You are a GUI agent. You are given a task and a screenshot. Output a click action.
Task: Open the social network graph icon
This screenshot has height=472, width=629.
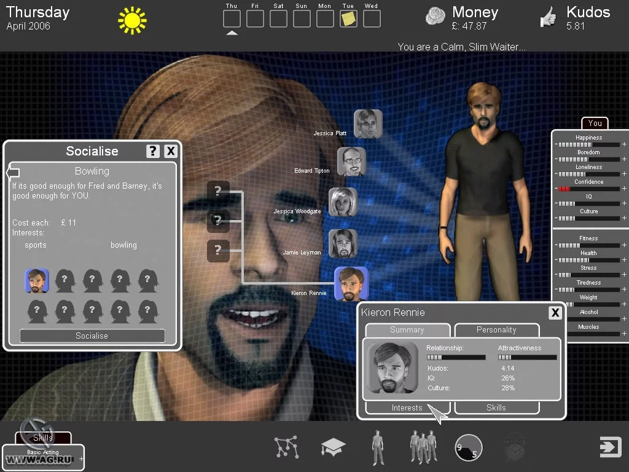click(286, 447)
